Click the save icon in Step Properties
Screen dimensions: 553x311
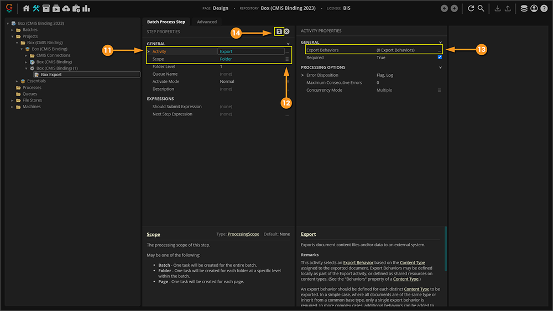[x=279, y=32]
